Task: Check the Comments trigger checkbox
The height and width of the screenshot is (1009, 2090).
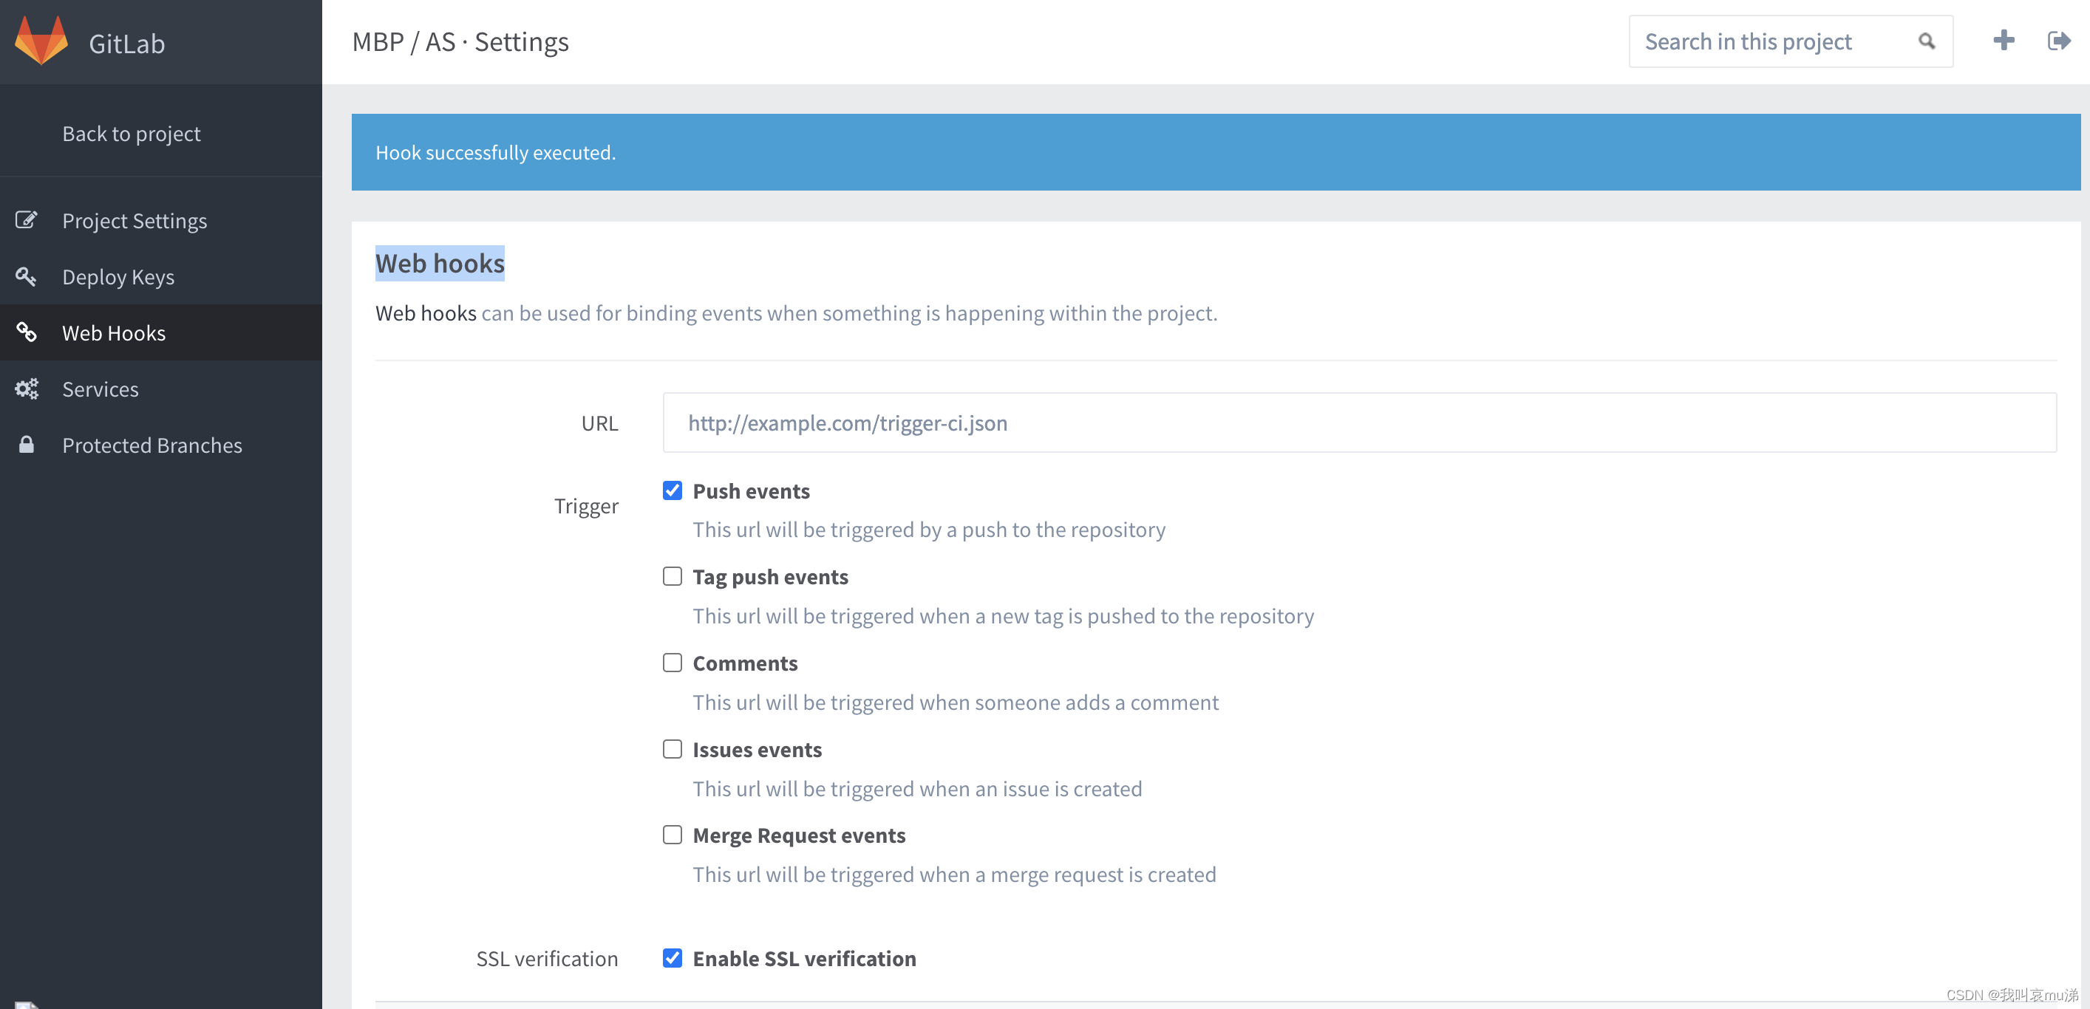Action: [x=673, y=663]
